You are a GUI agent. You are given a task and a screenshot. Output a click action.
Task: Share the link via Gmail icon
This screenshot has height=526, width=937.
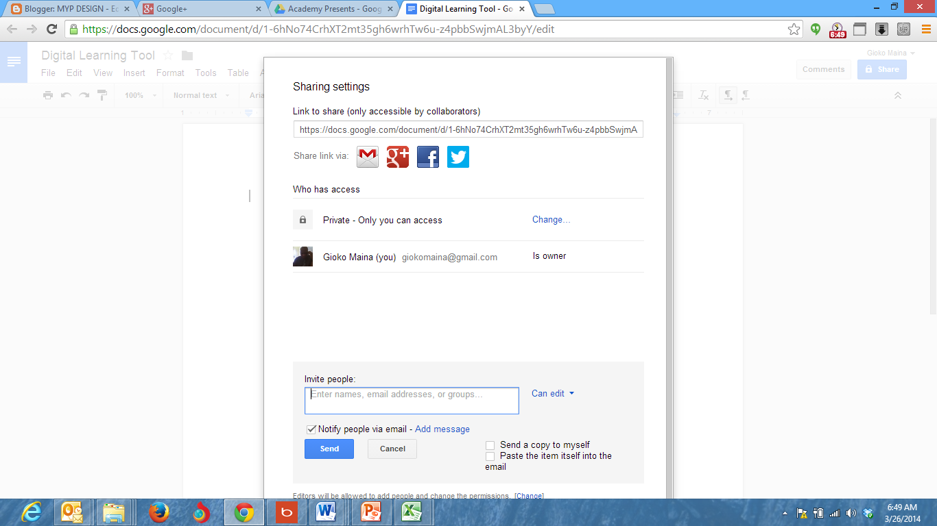(x=368, y=157)
